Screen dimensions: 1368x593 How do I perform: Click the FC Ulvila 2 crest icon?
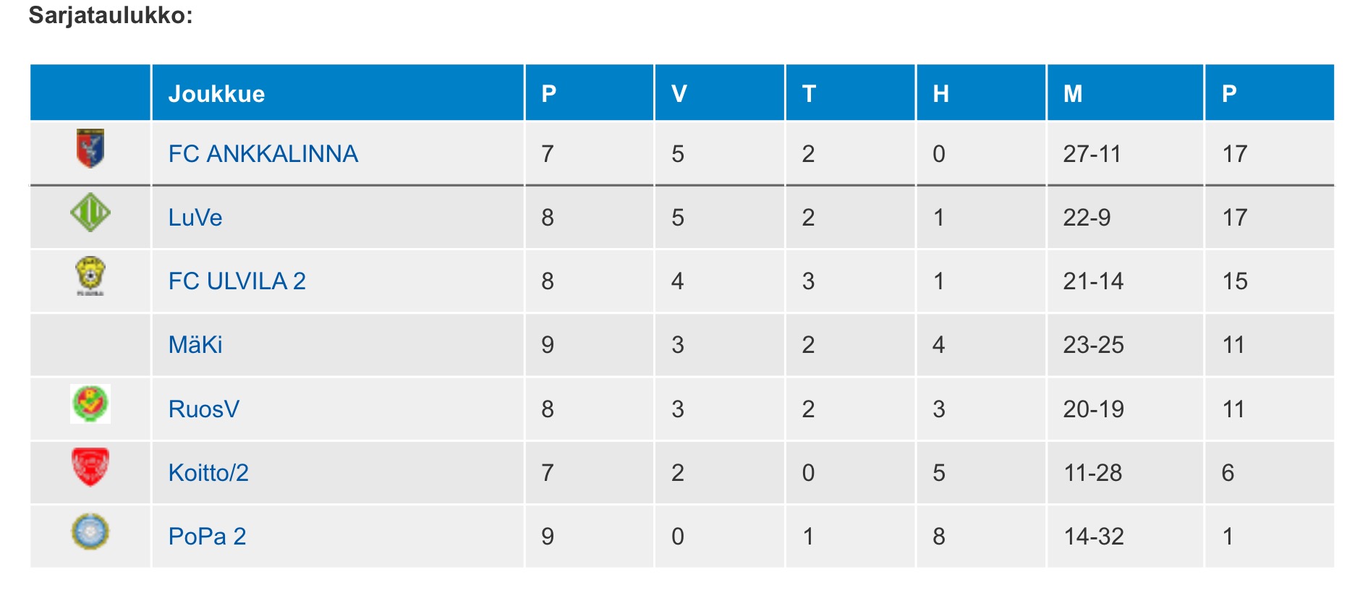click(90, 276)
